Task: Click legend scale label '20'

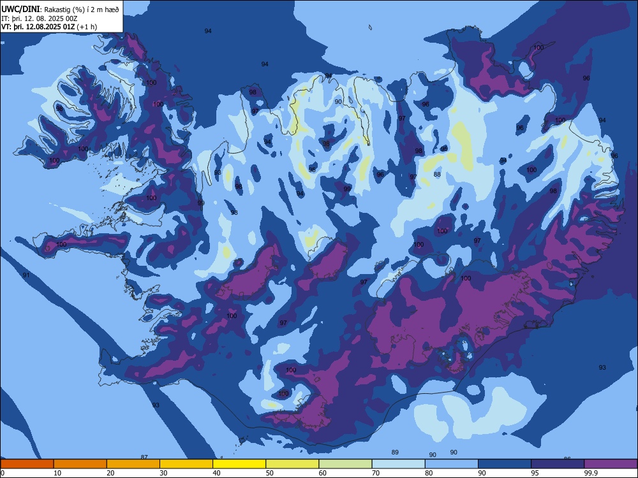Action: [110, 473]
